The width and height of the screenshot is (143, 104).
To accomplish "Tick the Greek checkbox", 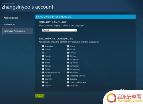I will pos(43,59).
